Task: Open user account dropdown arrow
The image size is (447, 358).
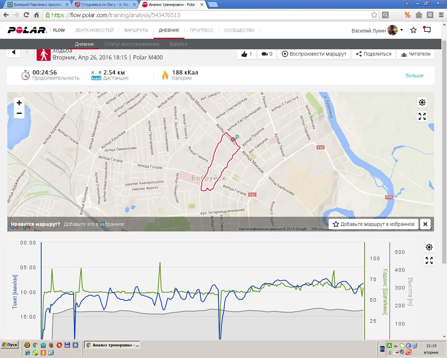Action: (x=402, y=30)
